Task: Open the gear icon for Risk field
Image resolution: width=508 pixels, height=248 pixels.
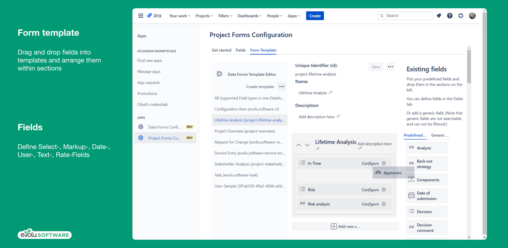Action: 384,190
